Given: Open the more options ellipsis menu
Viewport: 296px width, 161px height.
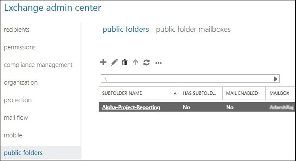Looking at the screenshot, I should [x=159, y=63].
